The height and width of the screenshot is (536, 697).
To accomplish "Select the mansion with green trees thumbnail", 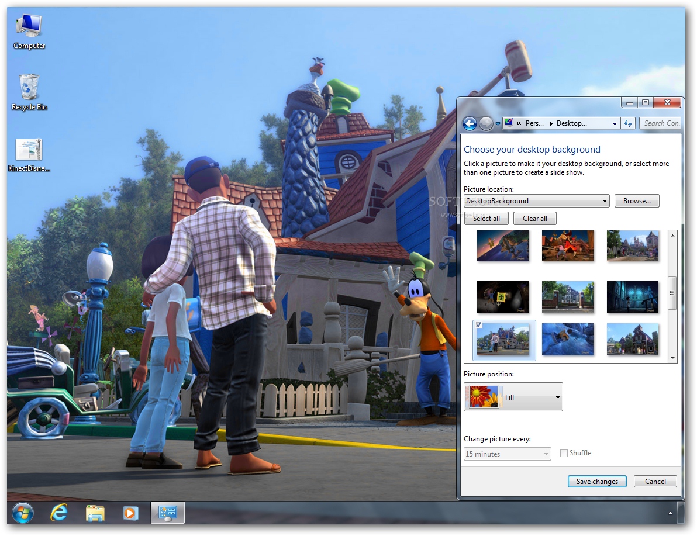I will pyautogui.click(x=568, y=297).
